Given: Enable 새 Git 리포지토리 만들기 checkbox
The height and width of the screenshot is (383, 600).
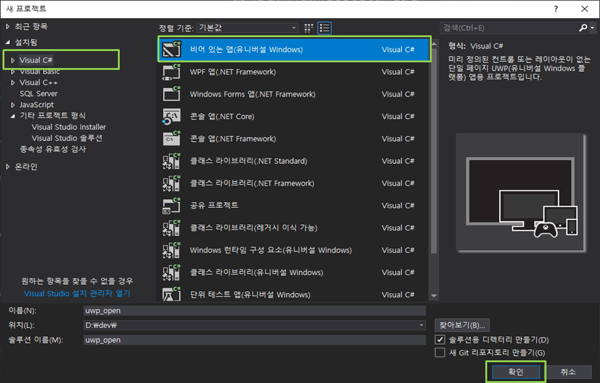Looking at the screenshot, I should [x=440, y=352].
